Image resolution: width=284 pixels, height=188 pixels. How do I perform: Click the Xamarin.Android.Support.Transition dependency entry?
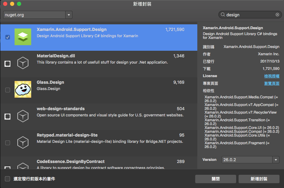pyautogui.click(x=237, y=122)
